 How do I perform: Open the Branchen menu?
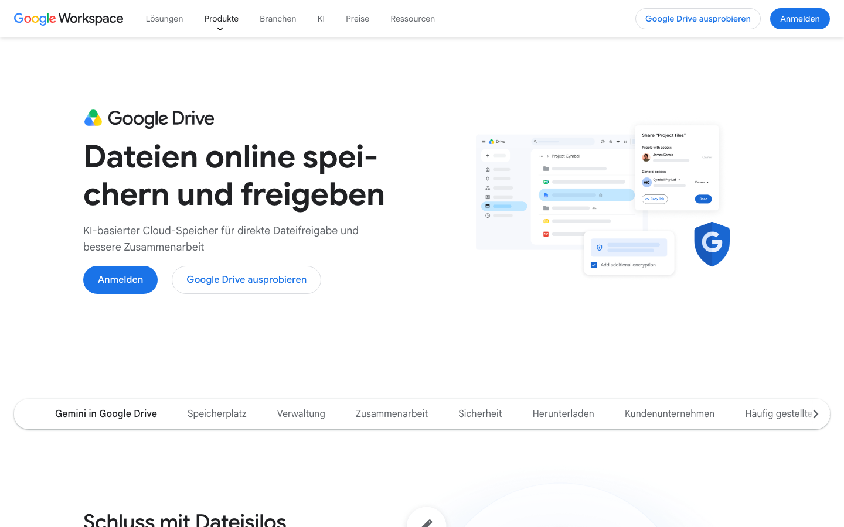pyautogui.click(x=278, y=19)
